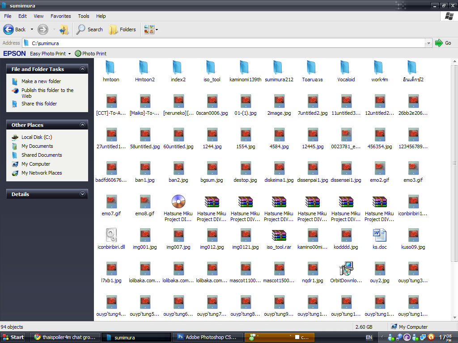
Task: Click the EPSON logo in toolbar
Action: (14, 54)
